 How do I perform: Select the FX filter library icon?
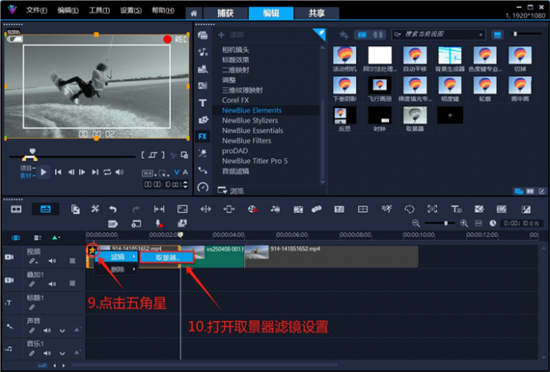click(203, 137)
